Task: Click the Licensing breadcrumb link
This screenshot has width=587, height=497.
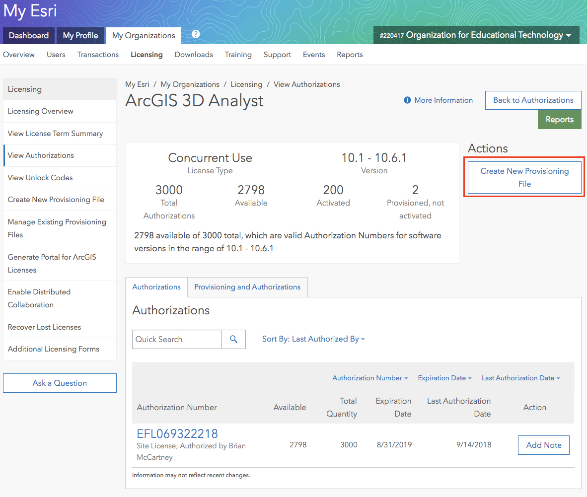Action: [x=246, y=84]
